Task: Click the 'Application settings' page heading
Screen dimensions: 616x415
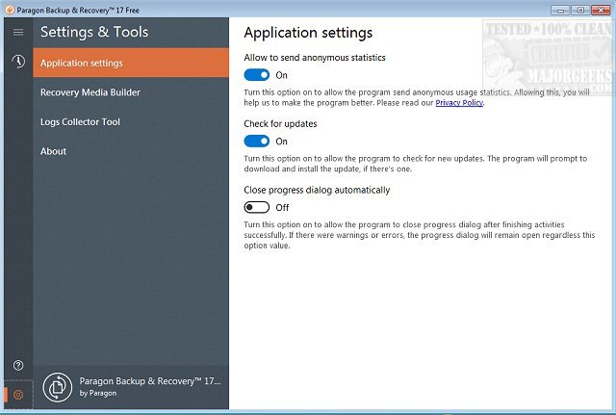Action: point(308,33)
